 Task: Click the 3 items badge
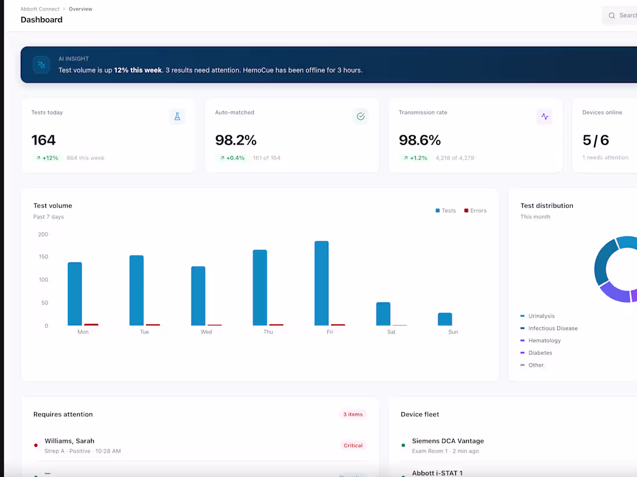tap(353, 415)
